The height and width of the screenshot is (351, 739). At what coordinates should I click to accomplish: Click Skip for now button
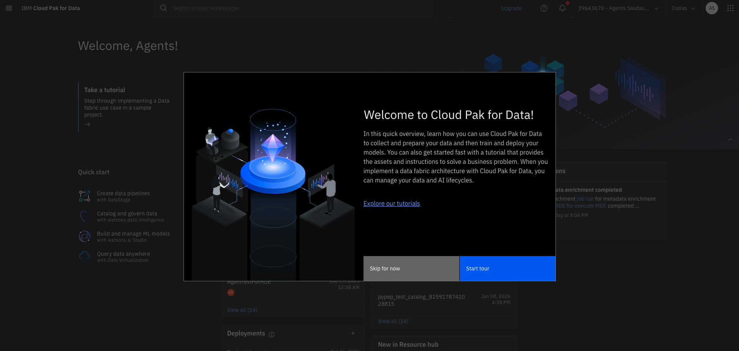[411, 268]
